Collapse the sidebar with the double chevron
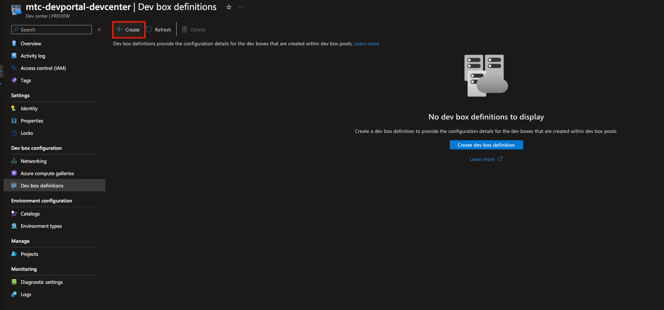This screenshot has width=664, height=310. click(x=99, y=30)
